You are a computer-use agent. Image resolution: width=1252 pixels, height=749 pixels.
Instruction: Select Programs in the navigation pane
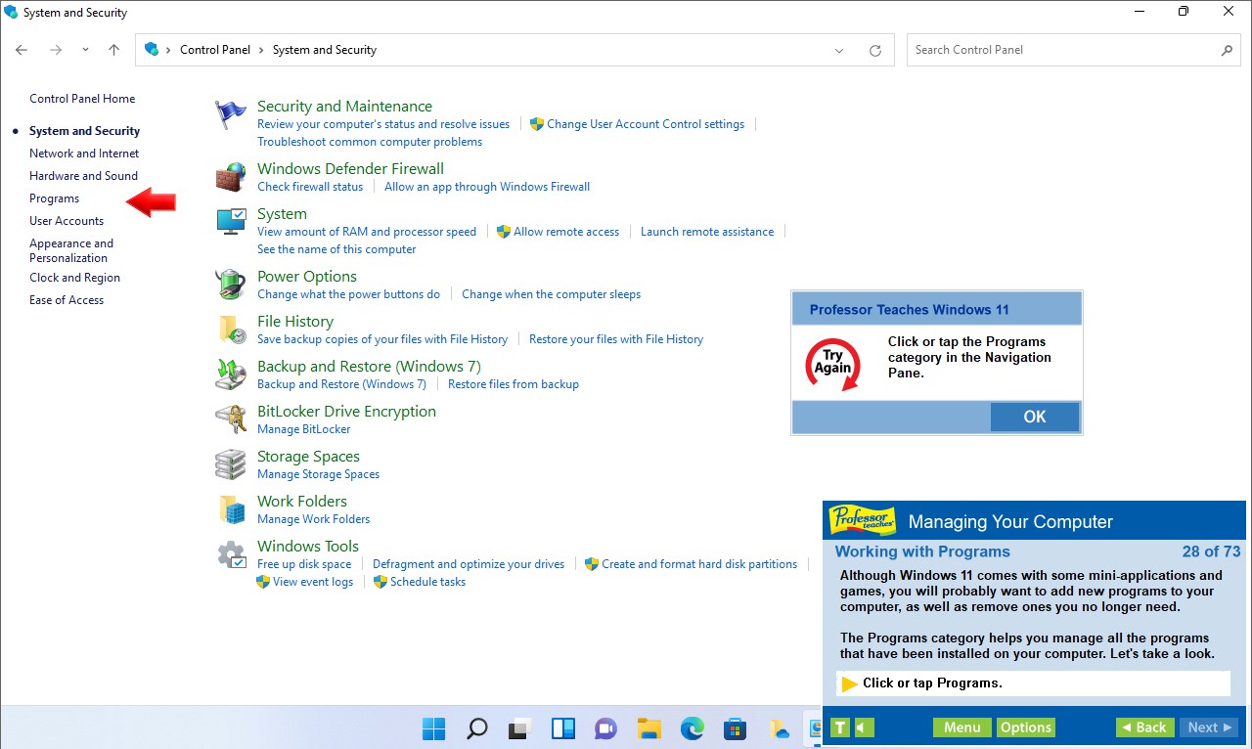click(x=55, y=198)
